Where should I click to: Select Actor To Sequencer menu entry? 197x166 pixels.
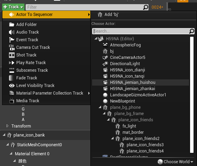click(46, 15)
